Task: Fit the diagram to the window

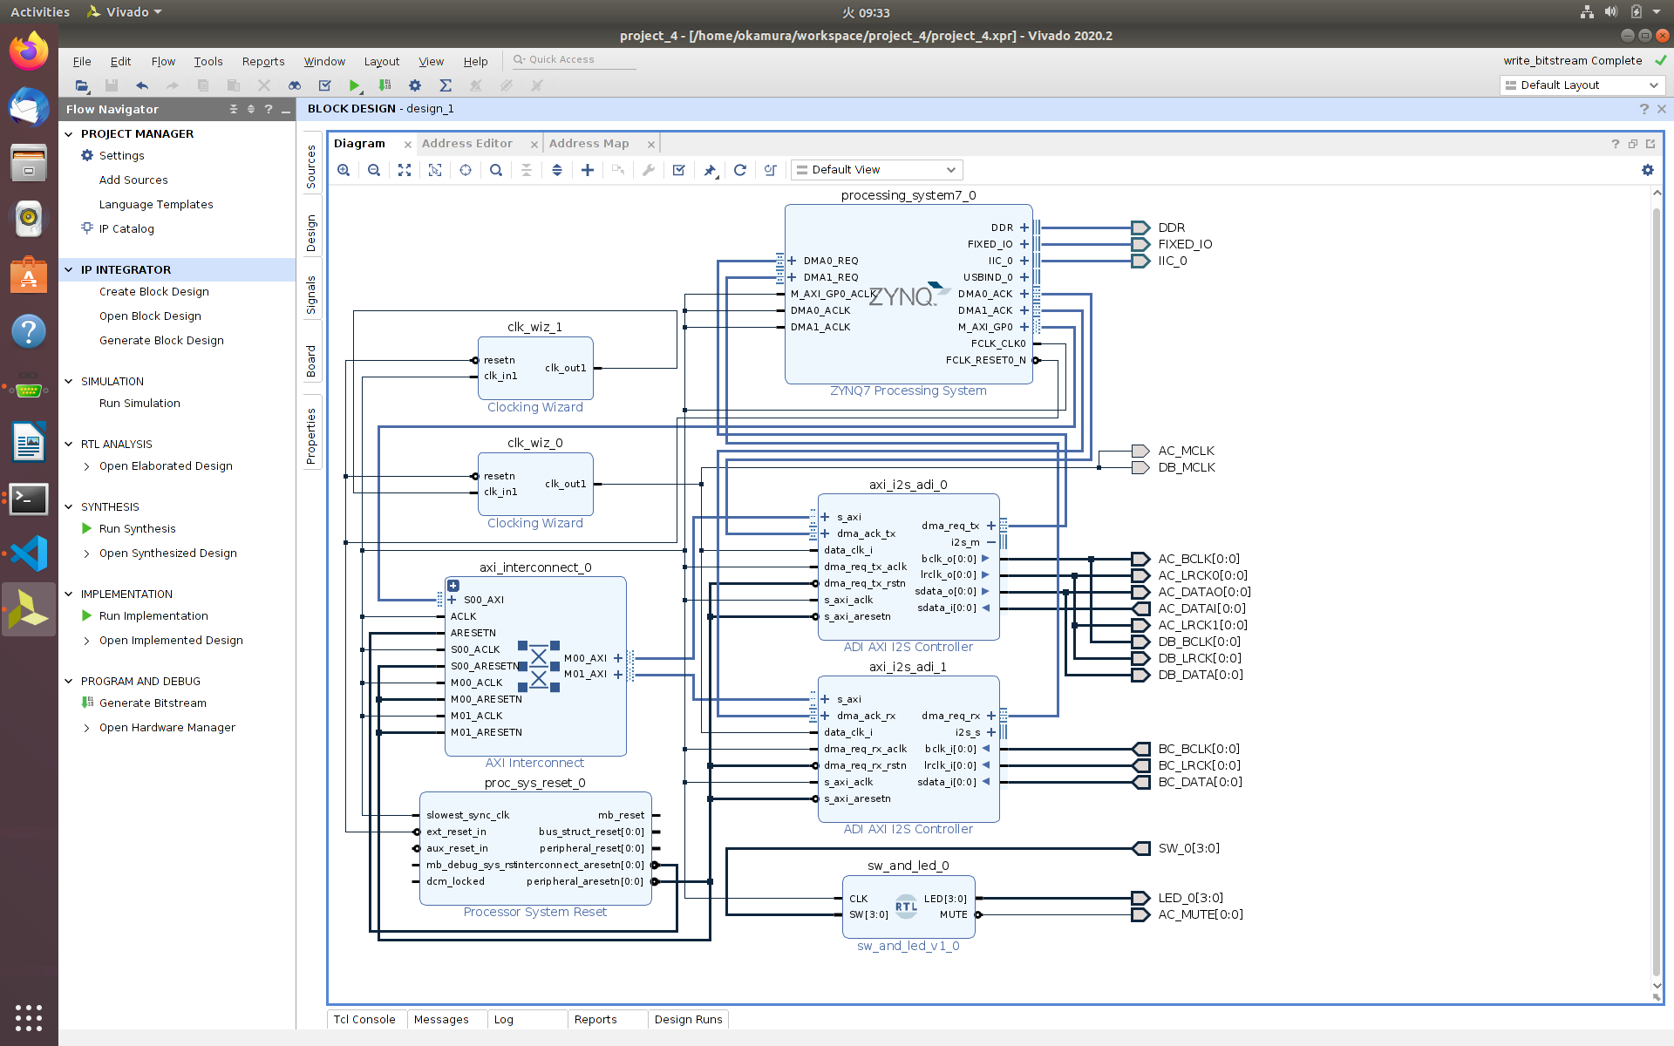Action: 405,170
